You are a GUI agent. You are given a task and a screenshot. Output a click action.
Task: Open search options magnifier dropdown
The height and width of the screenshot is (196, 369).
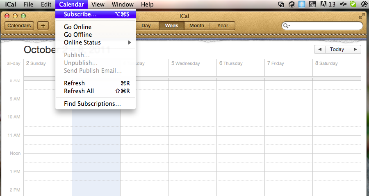(x=287, y=26)
